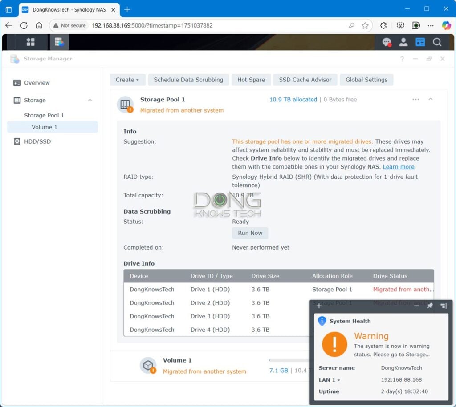The height and width of the screenshot is (407, 456).
Task: Switch to DongKnowsTech Synology NAS browser tab
Action: [69, 10]
